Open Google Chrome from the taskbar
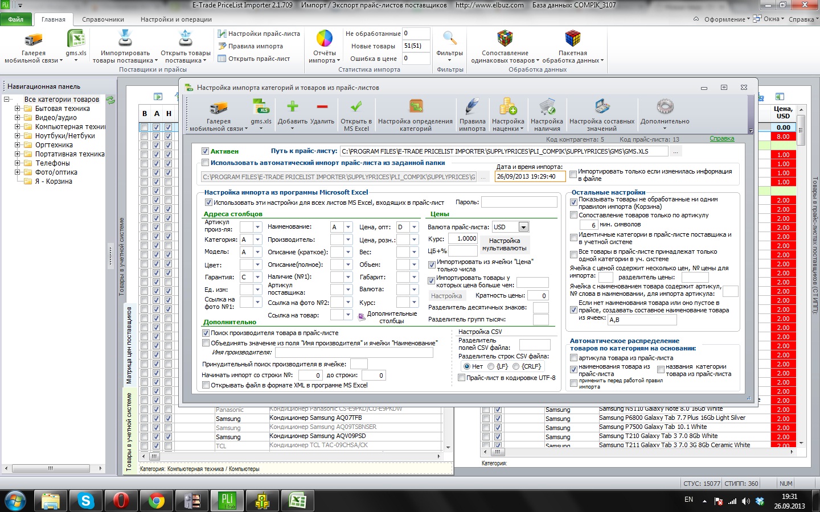 [156, 501]
